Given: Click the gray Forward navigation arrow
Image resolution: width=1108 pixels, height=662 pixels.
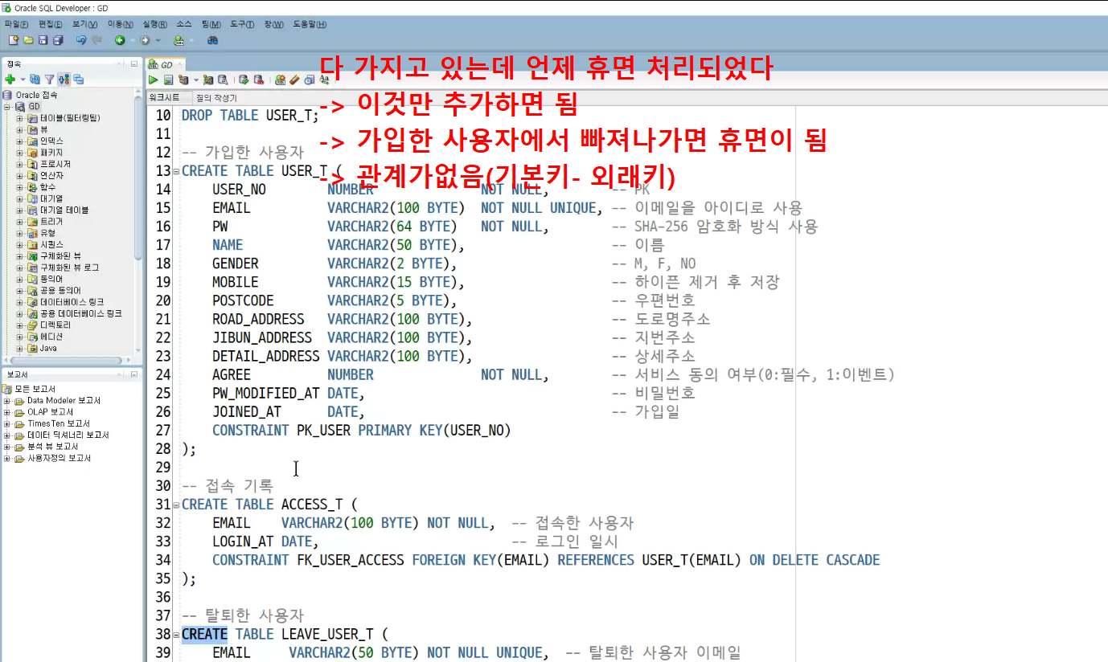Looking at the screenshot, I should pos(145,40).
